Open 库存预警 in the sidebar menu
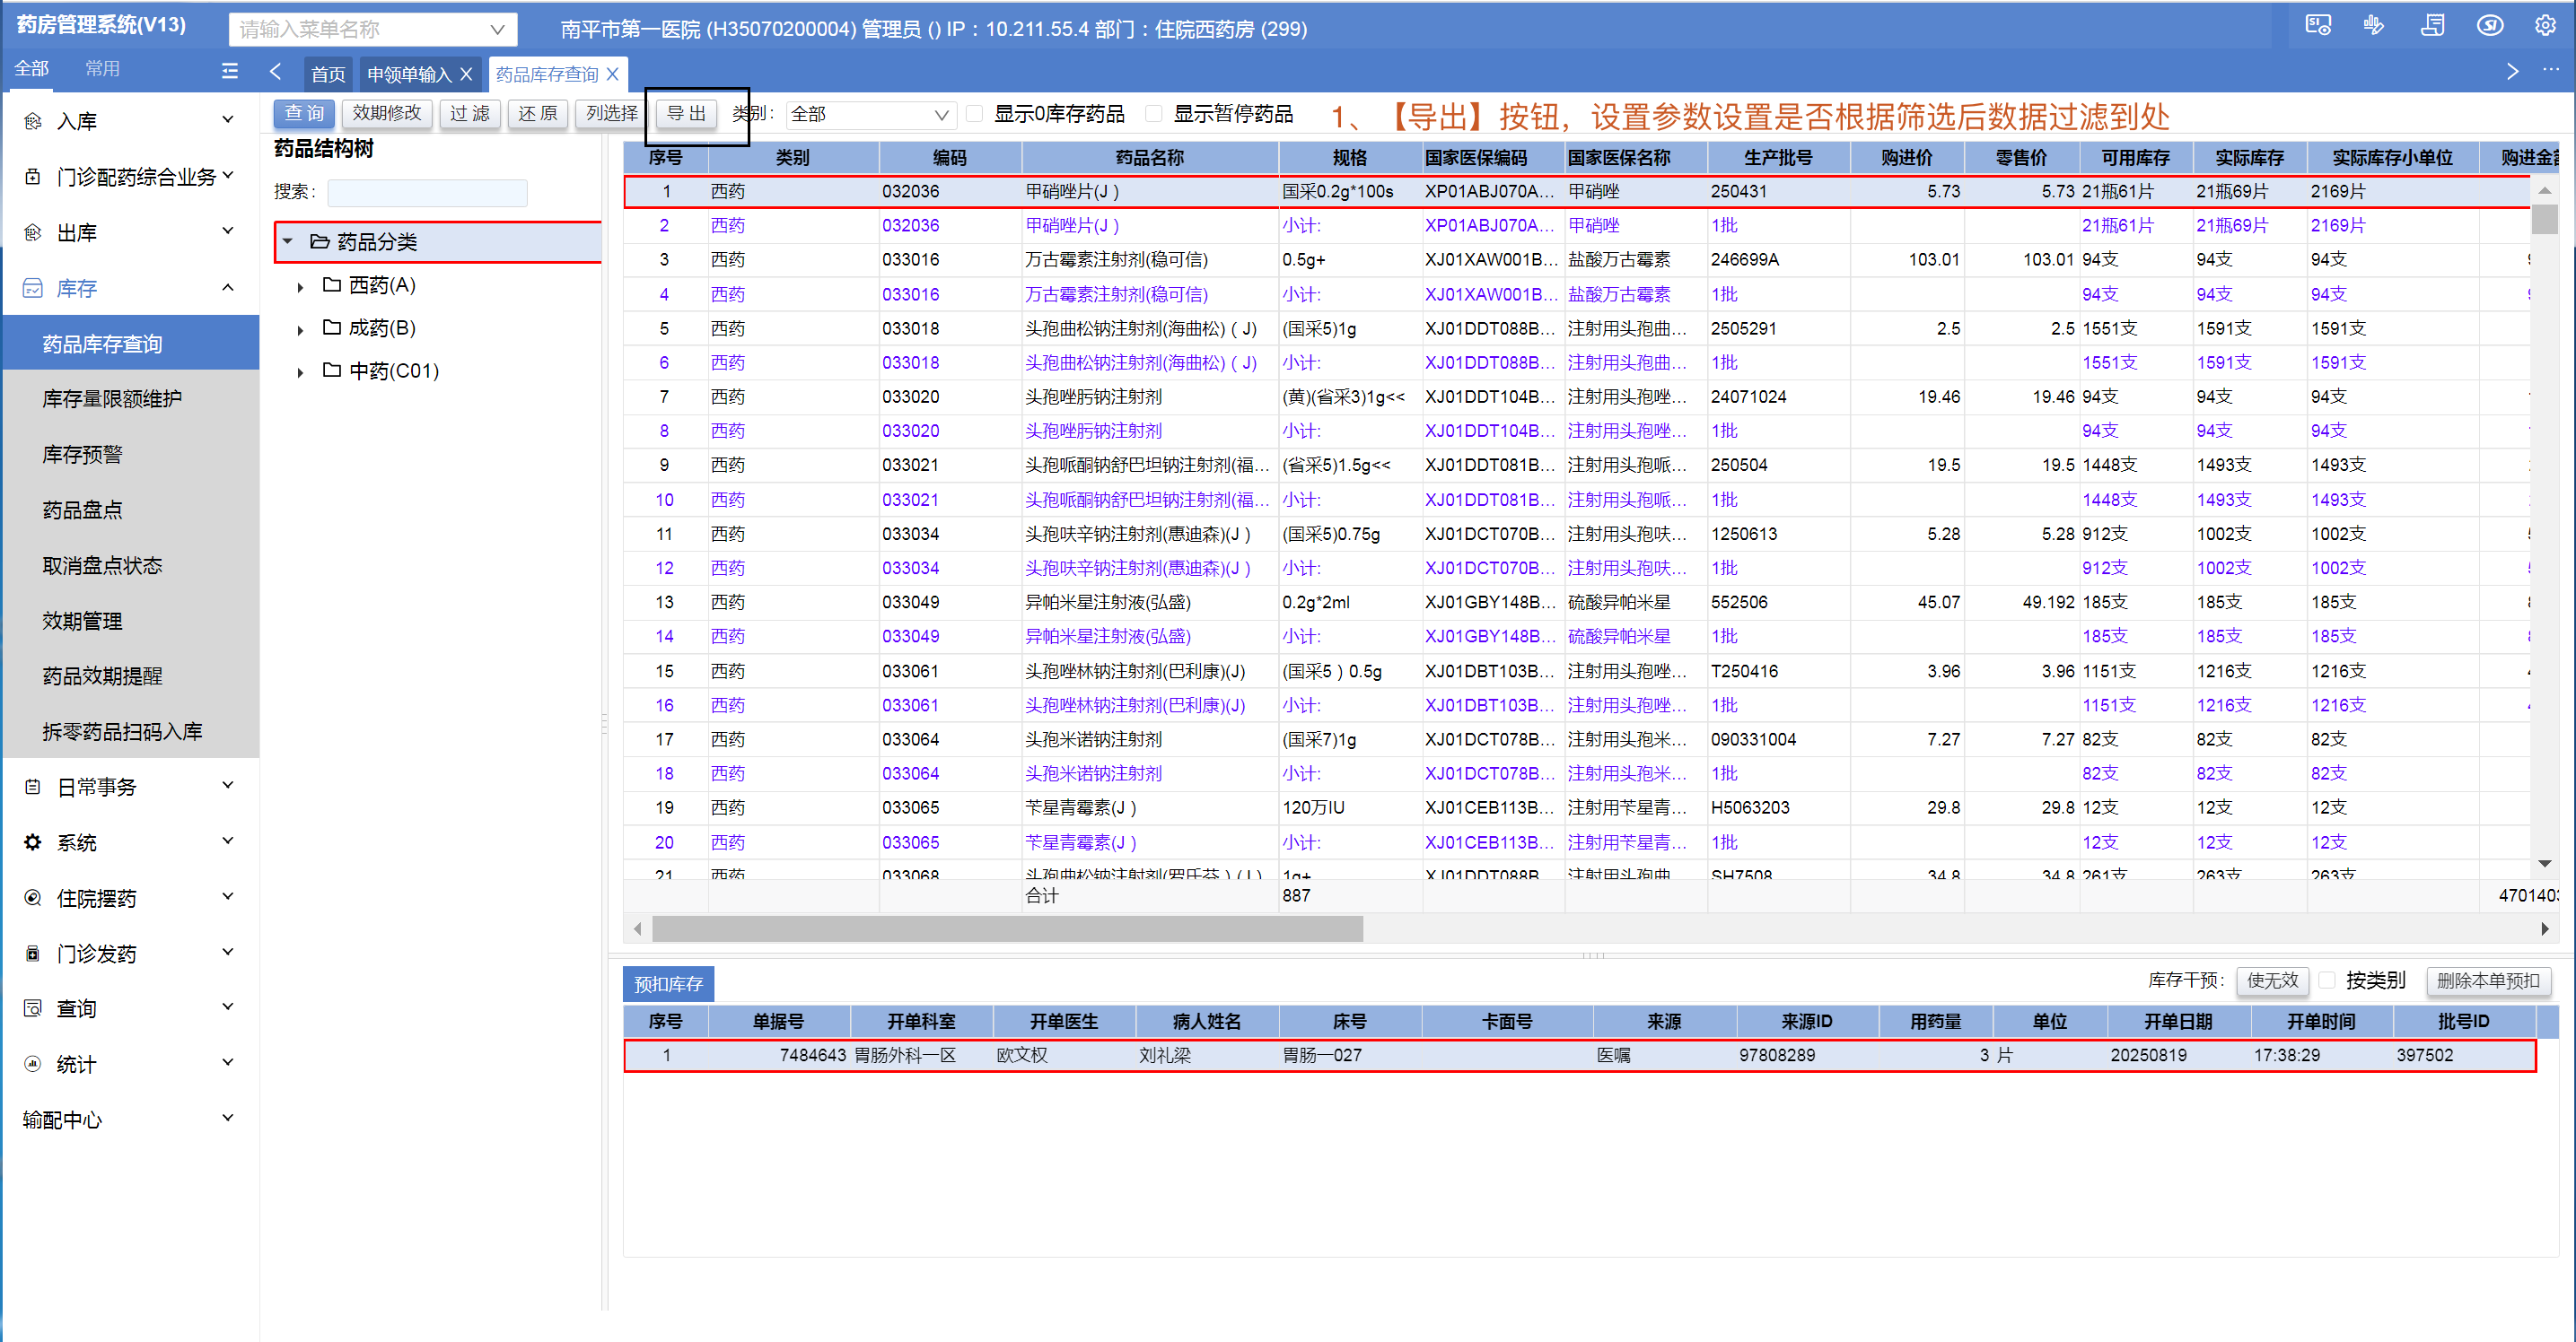 point(82,455)
